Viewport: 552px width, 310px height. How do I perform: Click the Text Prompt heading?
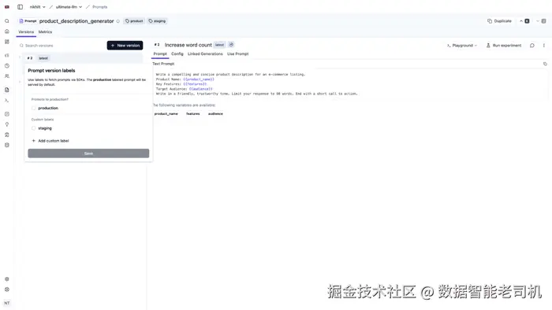click(163, 64)
